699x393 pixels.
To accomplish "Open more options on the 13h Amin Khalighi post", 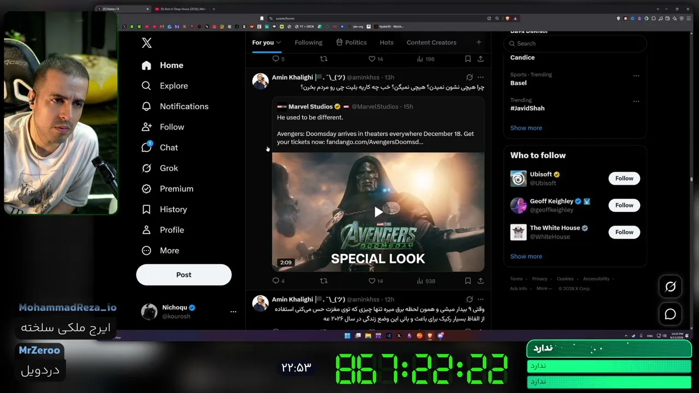I will (x=481, y=78).
